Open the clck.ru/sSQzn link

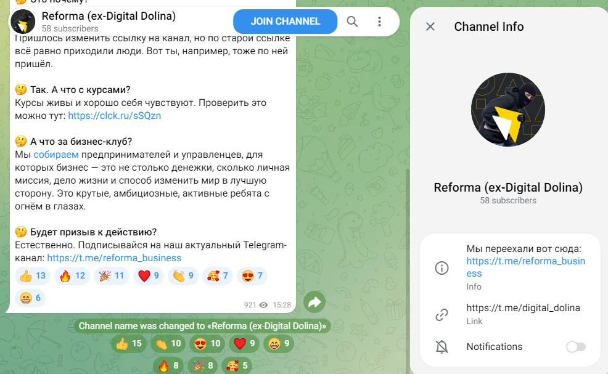tap(115, 115)
